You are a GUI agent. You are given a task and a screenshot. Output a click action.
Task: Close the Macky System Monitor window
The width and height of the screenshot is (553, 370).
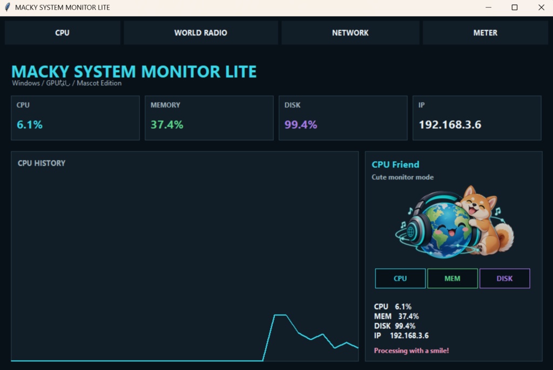541,8
